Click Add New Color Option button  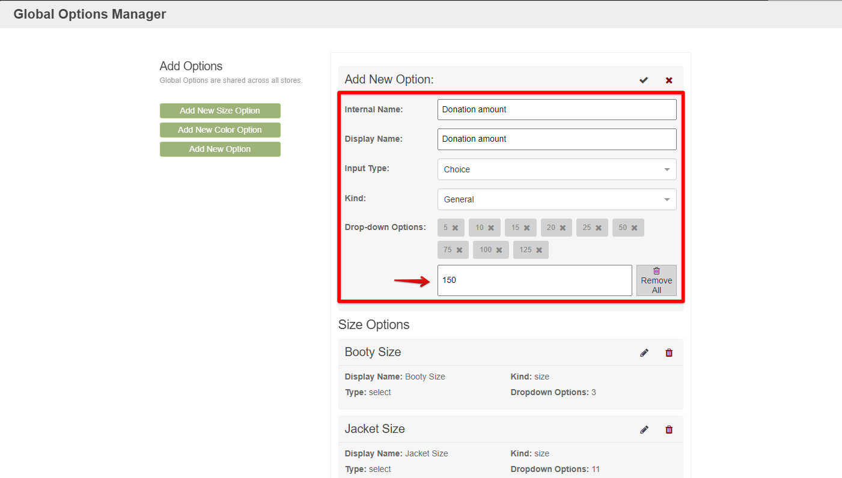pyautogui.click(x=220, y=130)
